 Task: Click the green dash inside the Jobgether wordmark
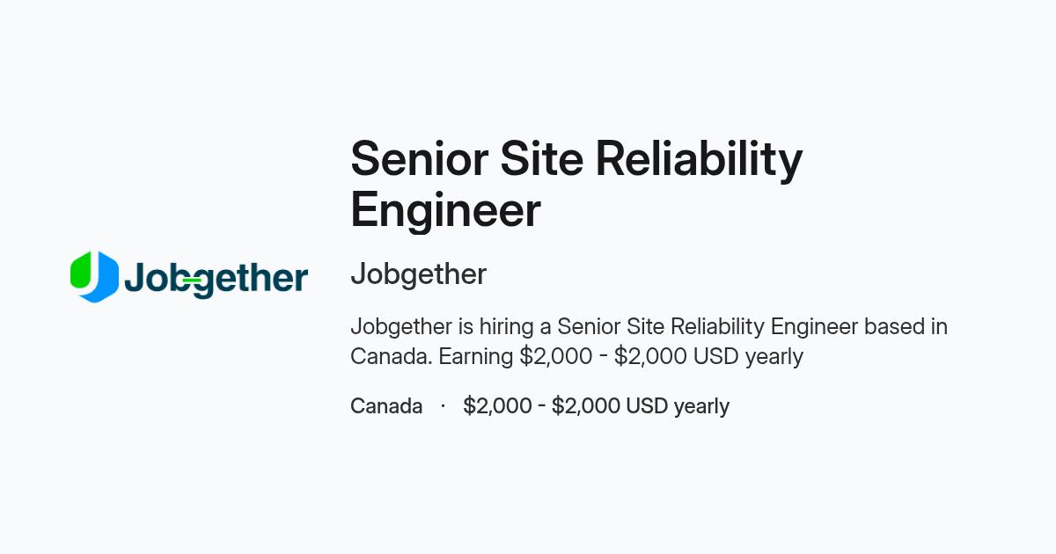(x=193, y=281)
